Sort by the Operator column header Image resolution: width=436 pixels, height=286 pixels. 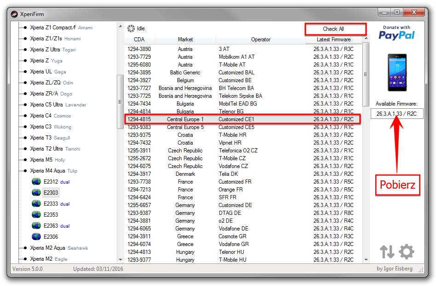pyautogui.click(x=261, y=39)
